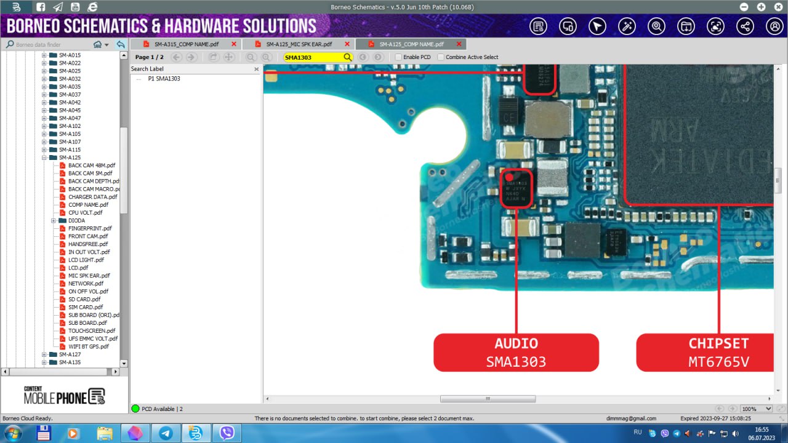Jump to next search result arrow
Viewport: 788px width, 443px height.
click(378, 57)
